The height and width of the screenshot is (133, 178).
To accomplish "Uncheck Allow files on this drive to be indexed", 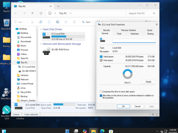I will [101, 95].
